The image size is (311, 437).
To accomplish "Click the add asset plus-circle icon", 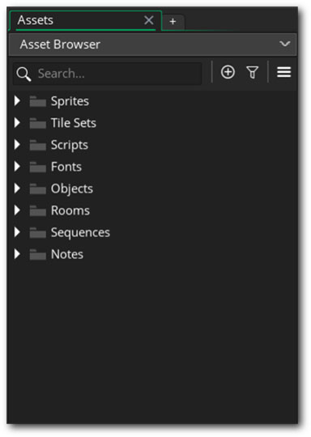I will click(228, 72).
